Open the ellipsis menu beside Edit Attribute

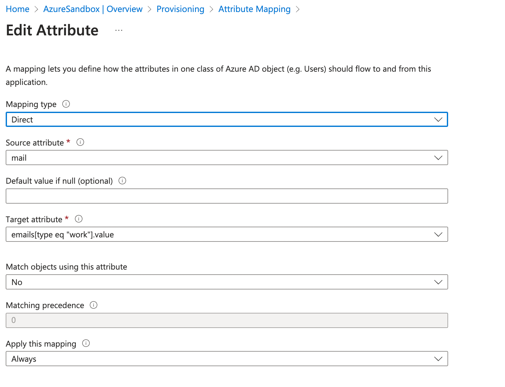(119, 30)
